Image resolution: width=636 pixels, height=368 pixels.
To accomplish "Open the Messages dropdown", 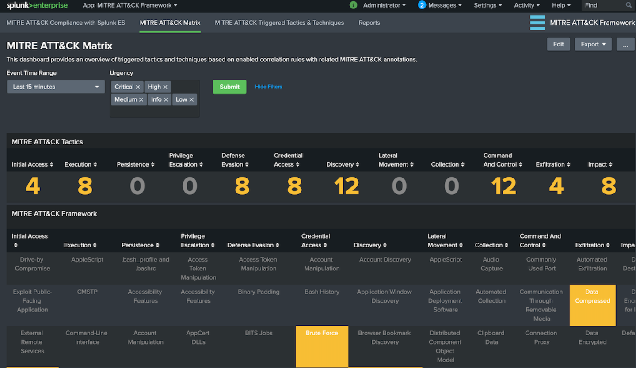I will [445, 5].
